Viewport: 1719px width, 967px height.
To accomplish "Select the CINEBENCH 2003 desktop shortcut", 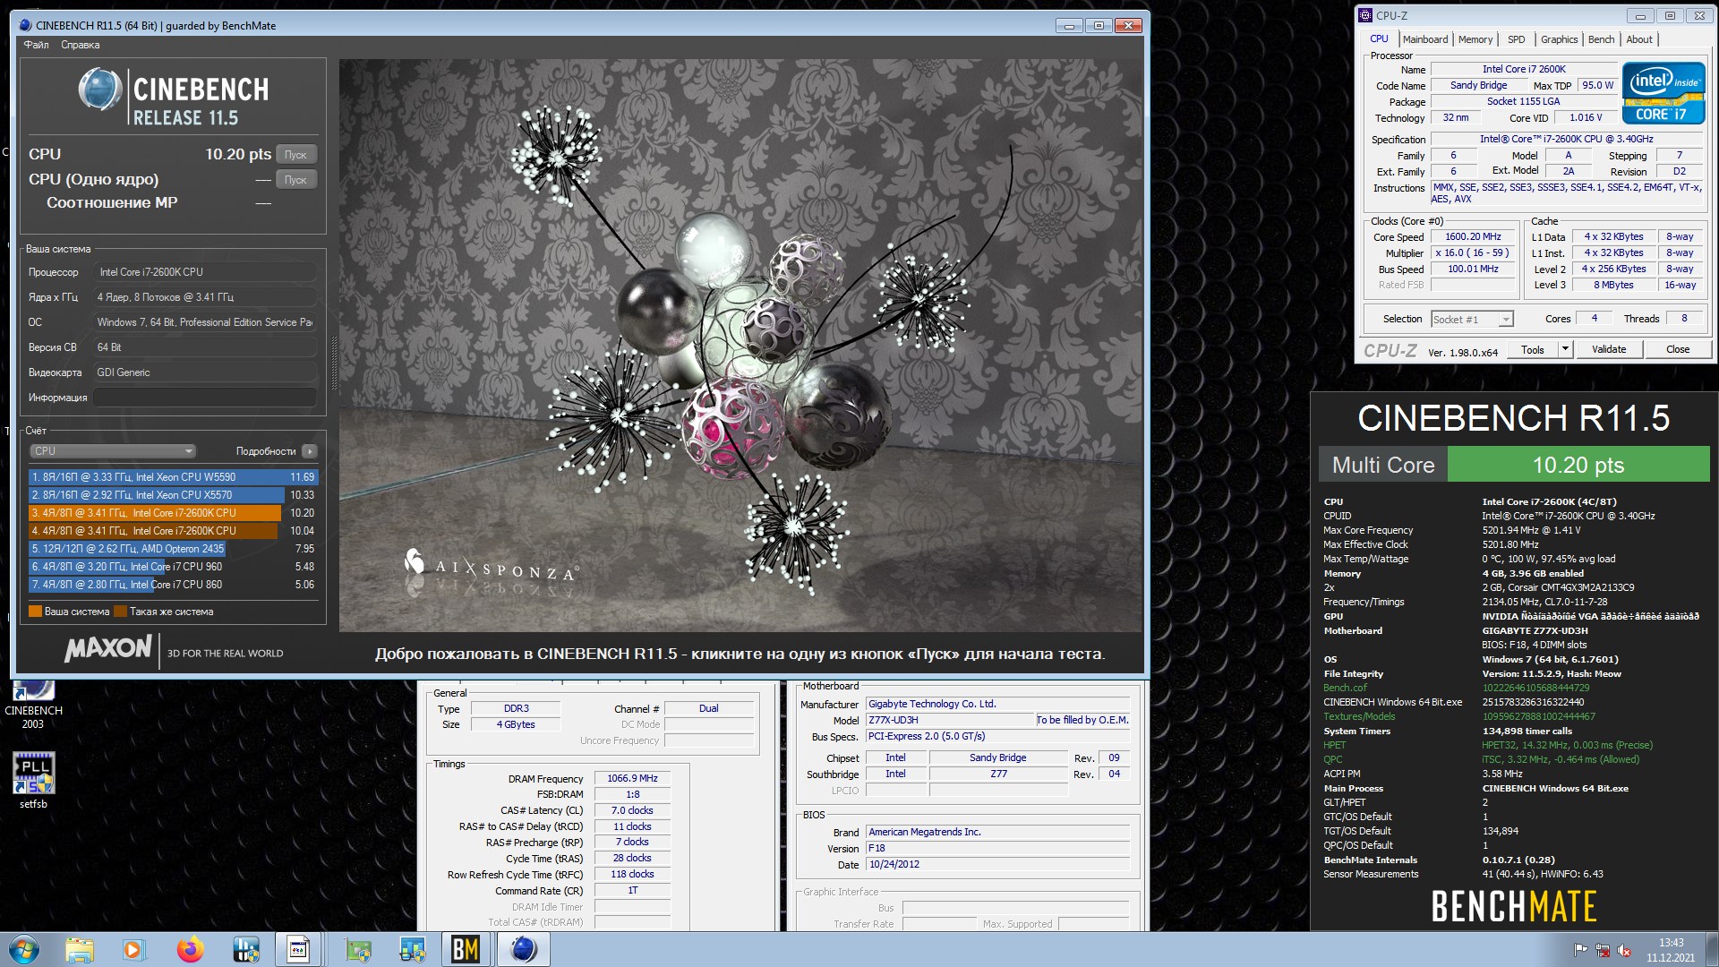I will point(33,706).
